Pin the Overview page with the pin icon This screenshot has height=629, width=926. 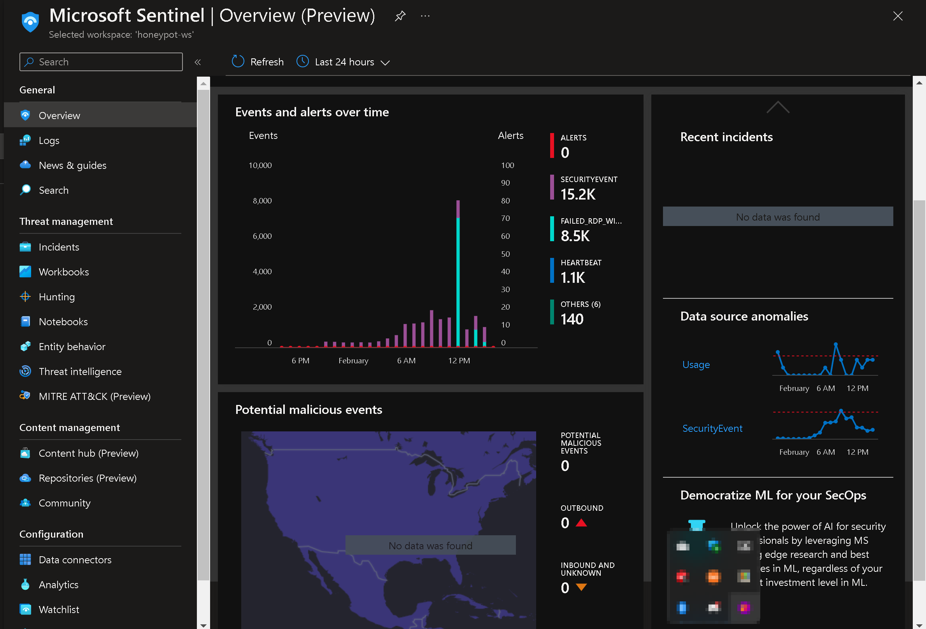tap(400, 16)
